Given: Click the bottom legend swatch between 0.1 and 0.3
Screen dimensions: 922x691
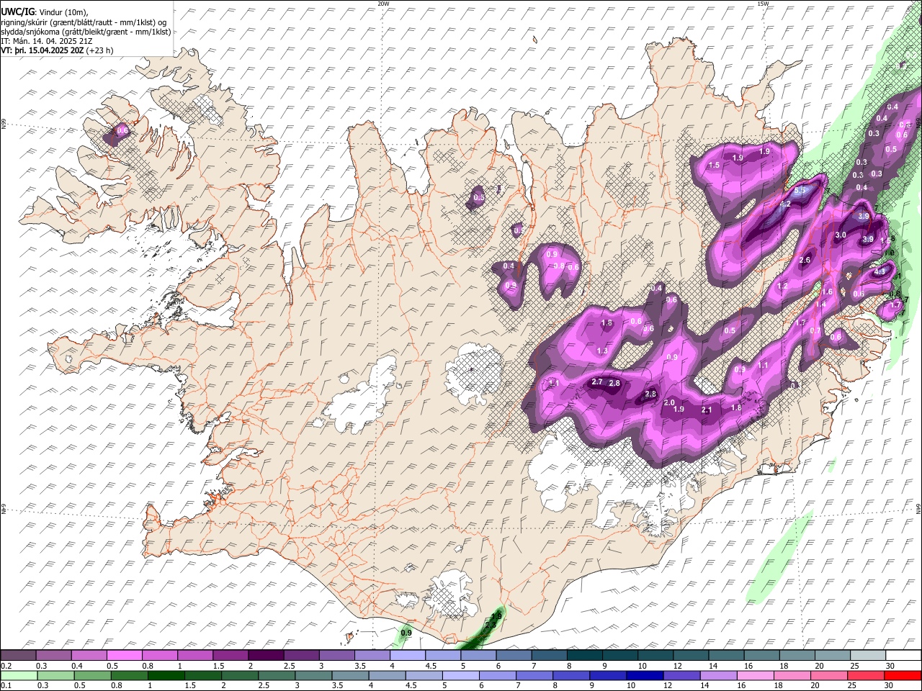Looking at the screenshot, I should (x=19, y=675).
